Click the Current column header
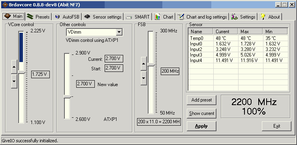Viewport: 297px width, 145px height. pyautogui.click(x=226, y=31)
